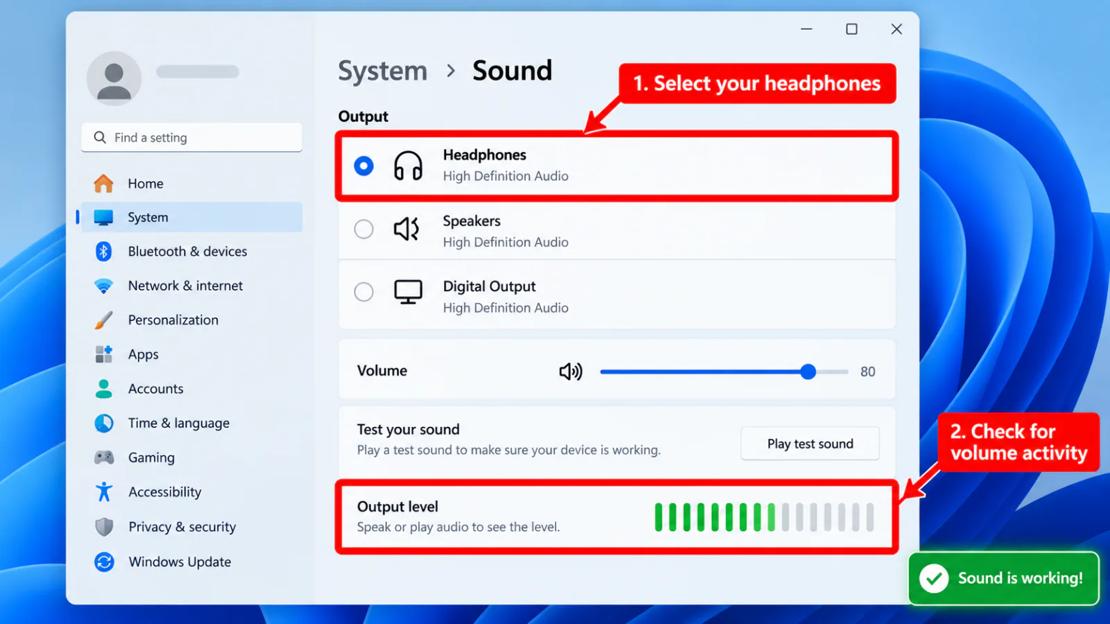The image size is (1110, 624).
Task: Mute volume using the speaker icon
Action: [571, 372]
